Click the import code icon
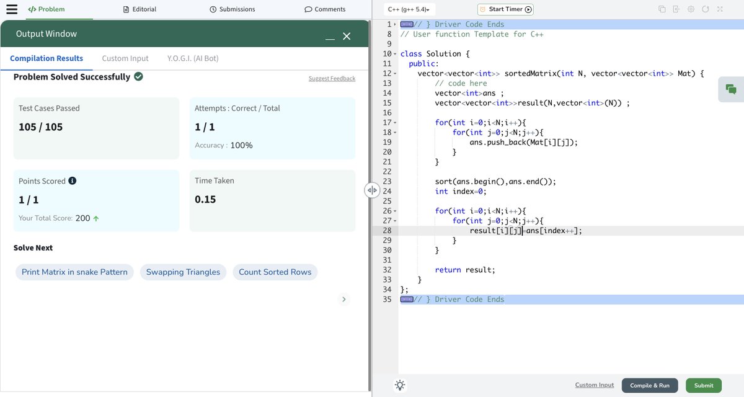Screen dimensions: 744x397 point(676,9)
